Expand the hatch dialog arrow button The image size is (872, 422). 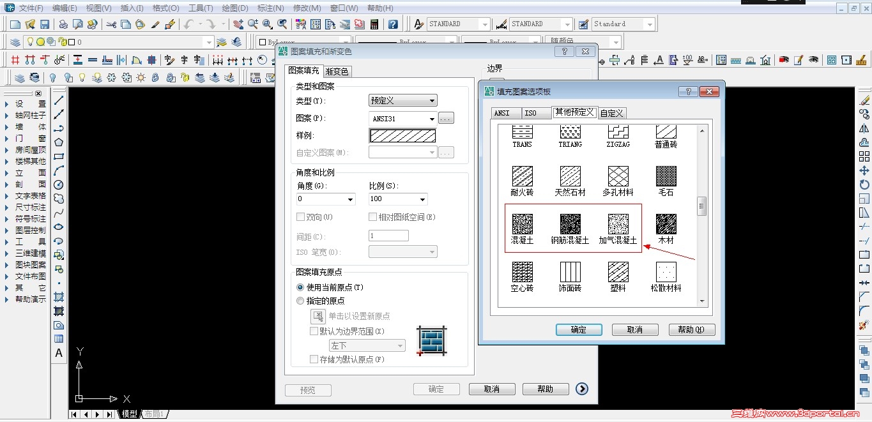pyautogui.click(x=581, y=389)
